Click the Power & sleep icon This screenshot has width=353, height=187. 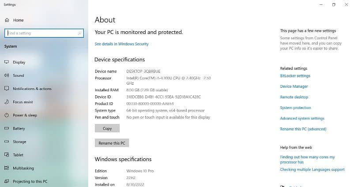pos(7,115)
